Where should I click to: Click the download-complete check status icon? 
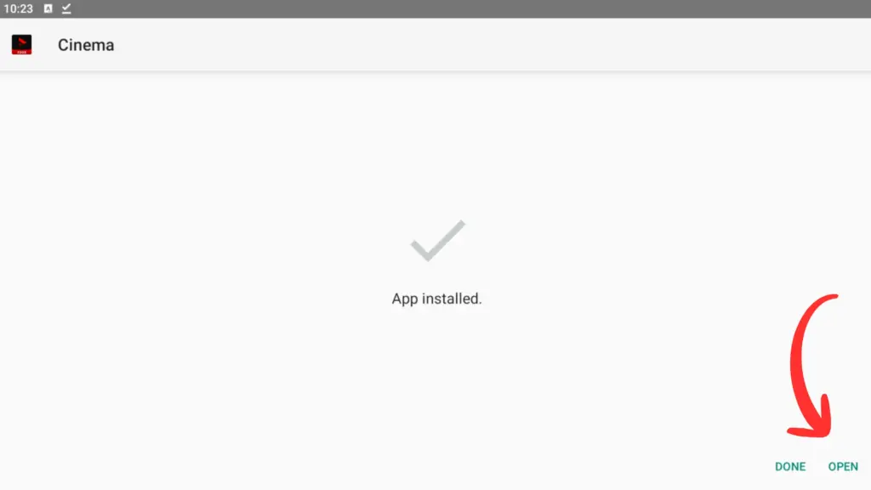click(x=66, y=9)
